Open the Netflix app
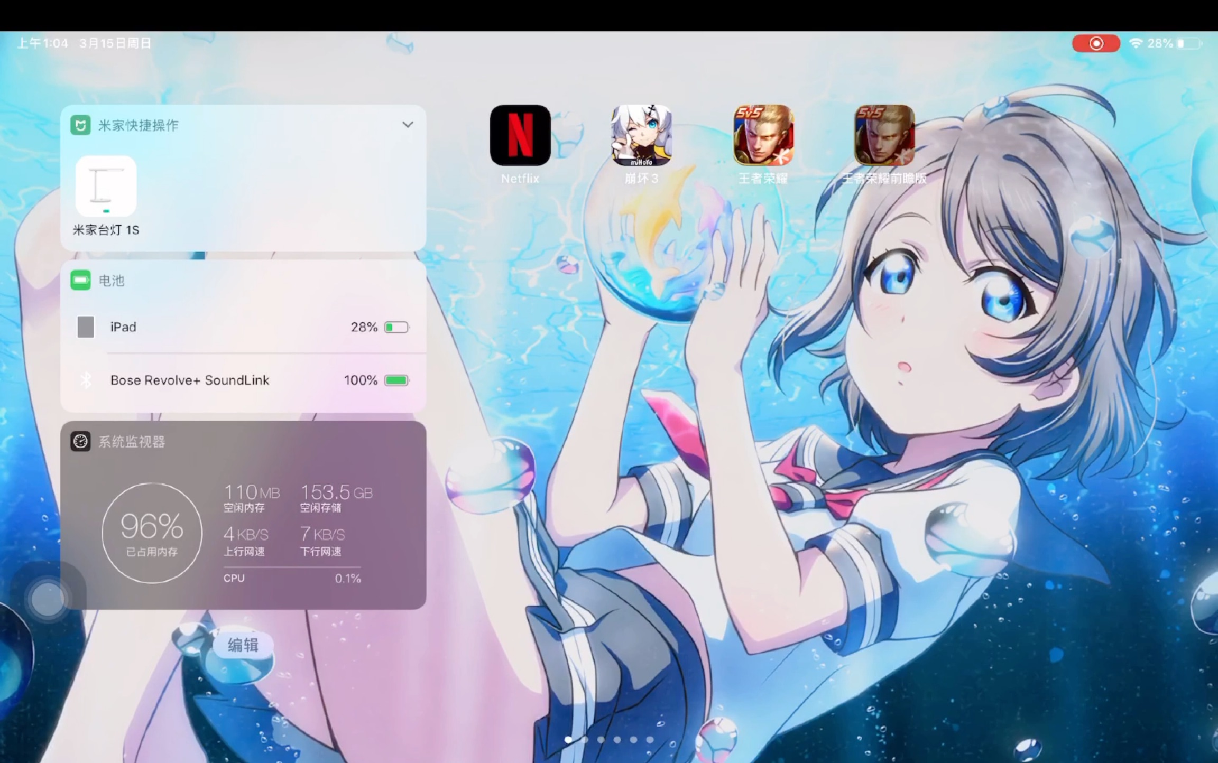The height and width of the screenshot is (763, 1218). 520,135
